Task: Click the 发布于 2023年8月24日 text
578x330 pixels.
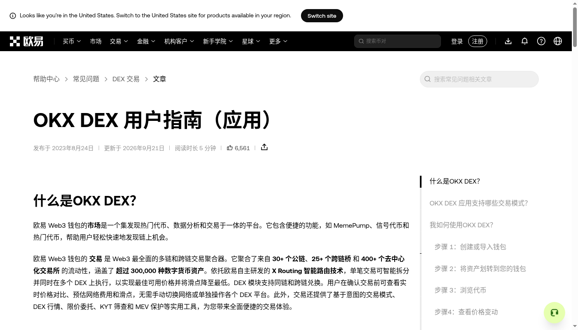Action: point(64,148)
